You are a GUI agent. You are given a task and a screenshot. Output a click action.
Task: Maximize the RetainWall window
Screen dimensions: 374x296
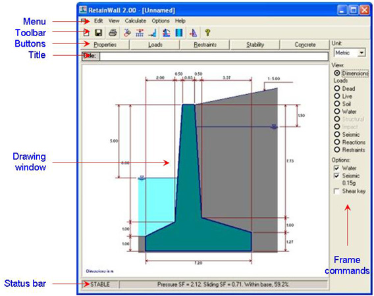click(353, 11)
